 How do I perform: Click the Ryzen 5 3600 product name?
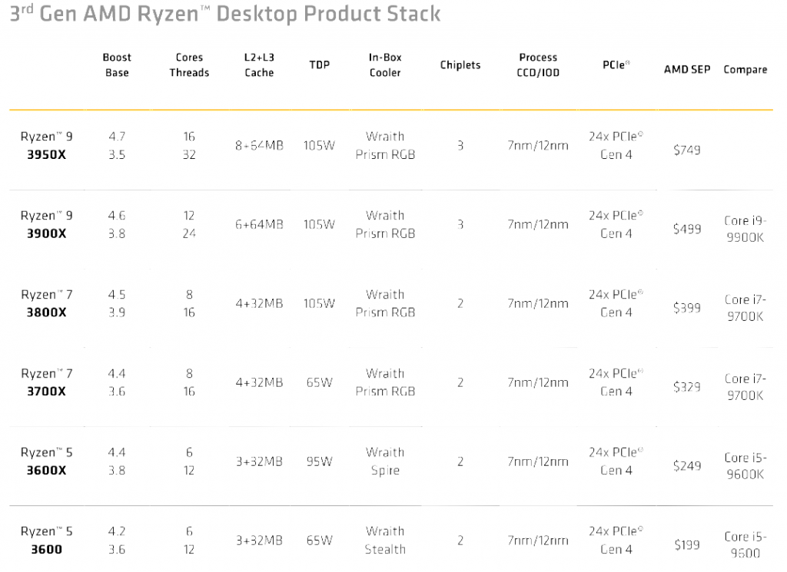pos(46,541)
